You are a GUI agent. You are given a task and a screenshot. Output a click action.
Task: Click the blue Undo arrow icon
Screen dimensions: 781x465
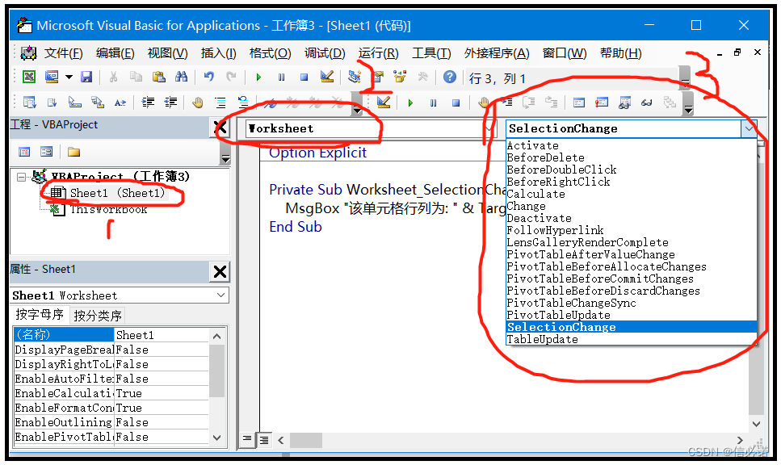(208, 77)
